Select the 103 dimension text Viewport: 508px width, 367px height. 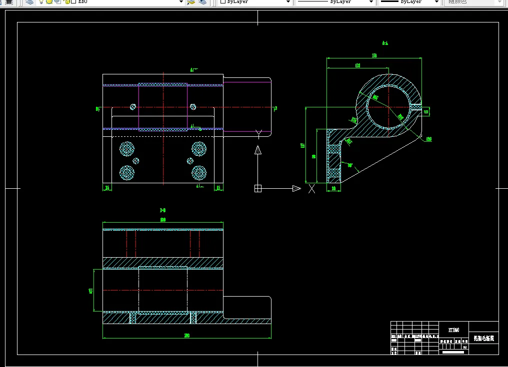tap(357, 65)
